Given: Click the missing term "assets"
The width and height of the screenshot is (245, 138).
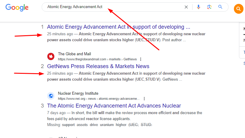Looking at the screenshot, I should pyautogui.click(x=82, y=125).
